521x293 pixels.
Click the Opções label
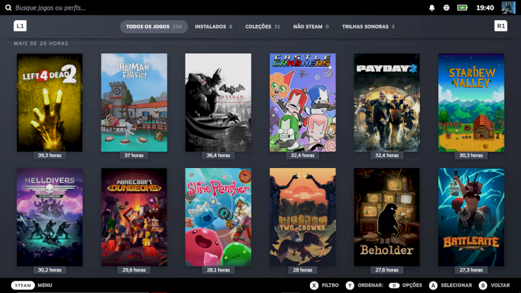click(x=412, y=285)
